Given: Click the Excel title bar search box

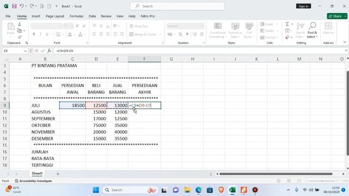Looking at the screenshot, I should [x=177, y=6].
